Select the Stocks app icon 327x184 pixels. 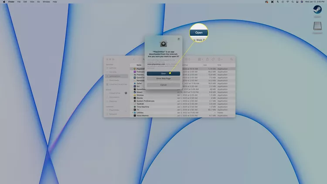135,98
